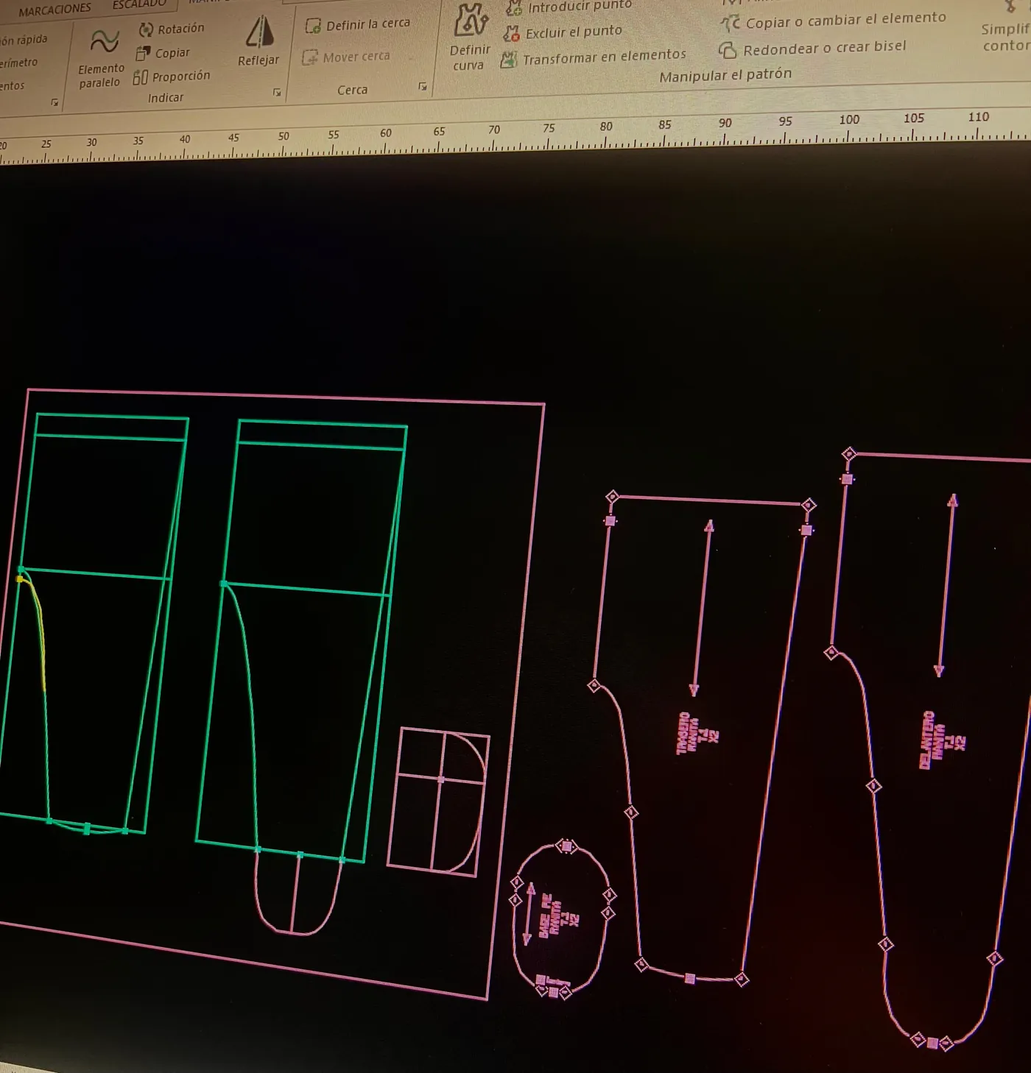The image size is (1031, 1073).
Task: Click Definir la cerca
Action: coord(358,25)
